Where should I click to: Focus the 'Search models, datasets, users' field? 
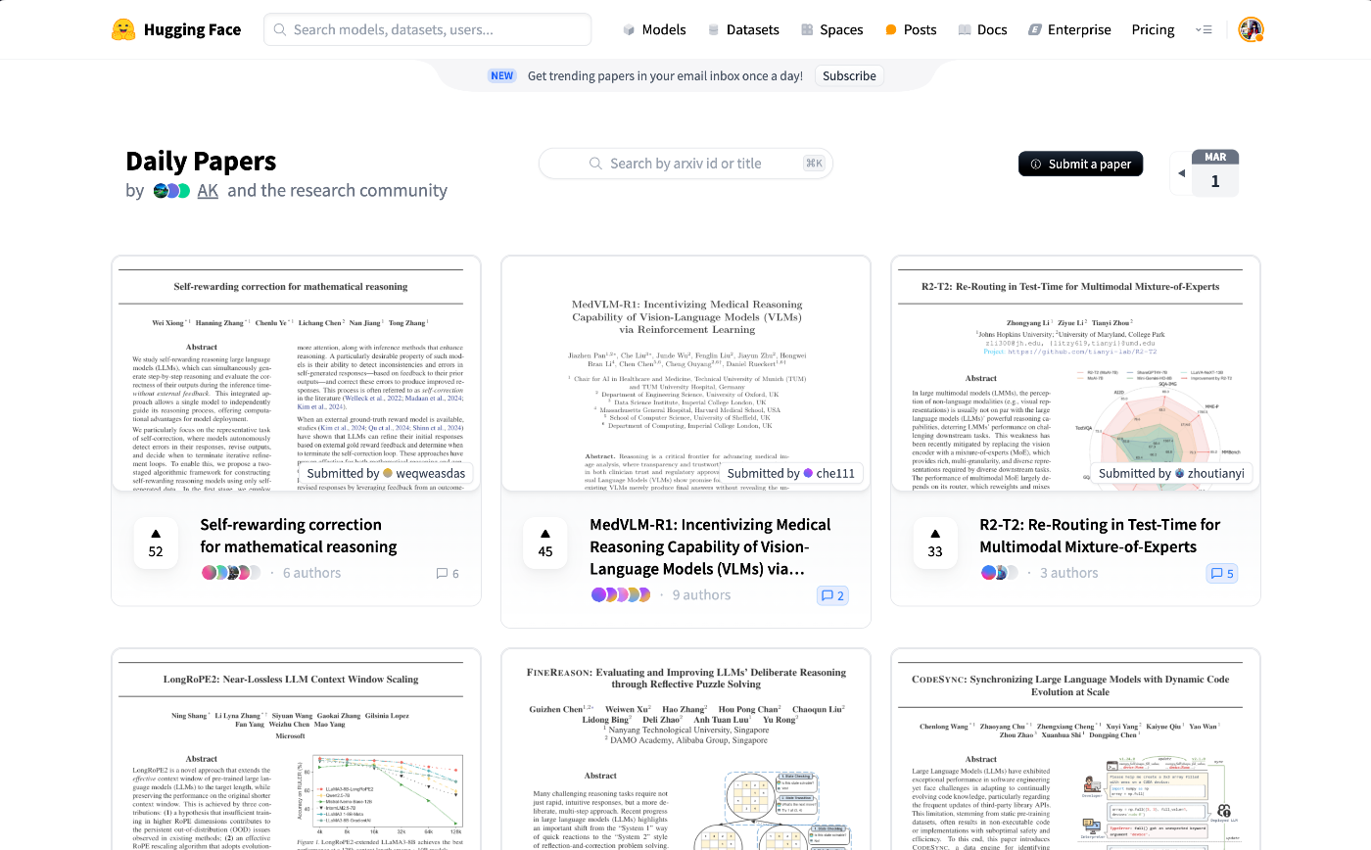point(428,29)
